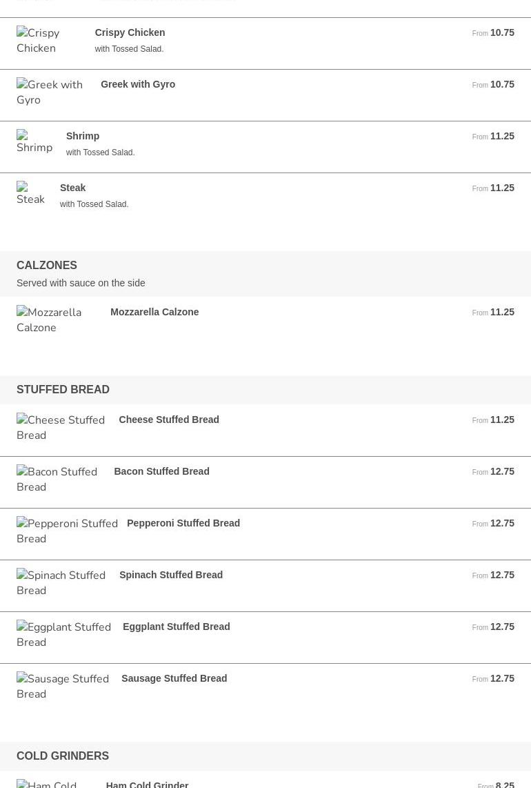Click the Cheese Stuffed Bread image
This screenshot has height=788, width=531.
tap(61, 428)
